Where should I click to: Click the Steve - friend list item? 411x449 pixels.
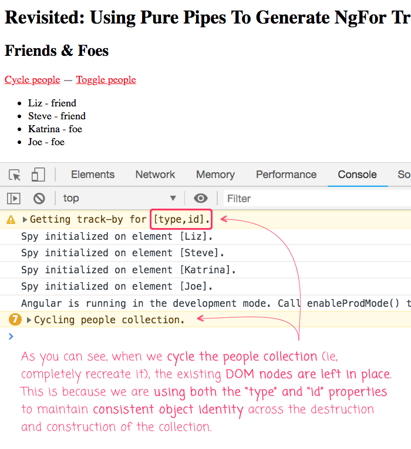(56, 116)
